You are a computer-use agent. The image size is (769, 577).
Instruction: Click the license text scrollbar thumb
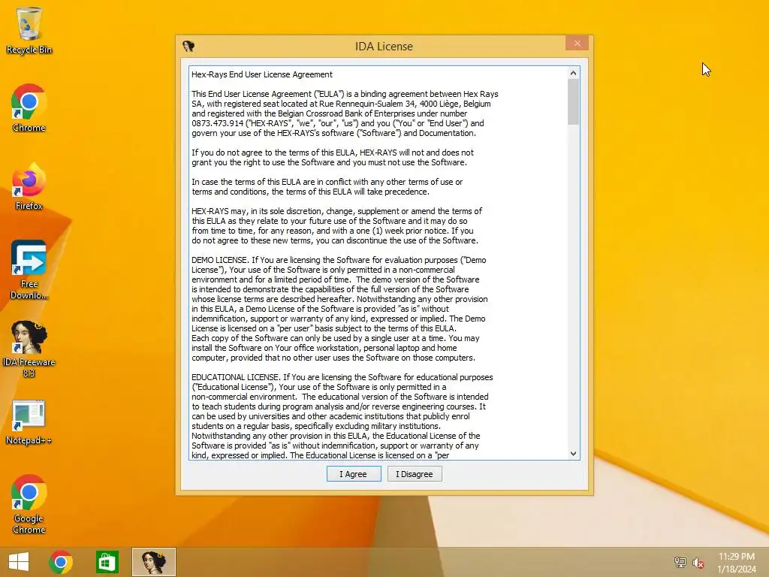point(573,101)
